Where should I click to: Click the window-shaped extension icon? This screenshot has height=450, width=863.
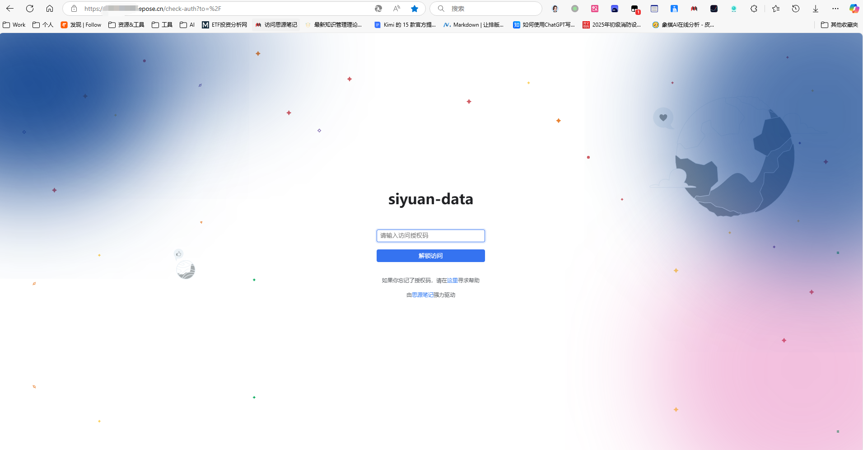pos(654,9)
